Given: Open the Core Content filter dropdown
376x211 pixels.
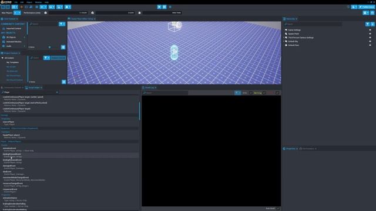Looking at the screenshot, I should [x=62, y=24].
